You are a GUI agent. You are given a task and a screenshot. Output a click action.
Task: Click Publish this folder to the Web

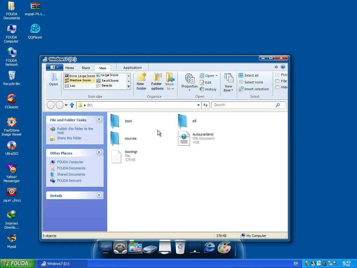pyautogui.click(x=75, y=131)
